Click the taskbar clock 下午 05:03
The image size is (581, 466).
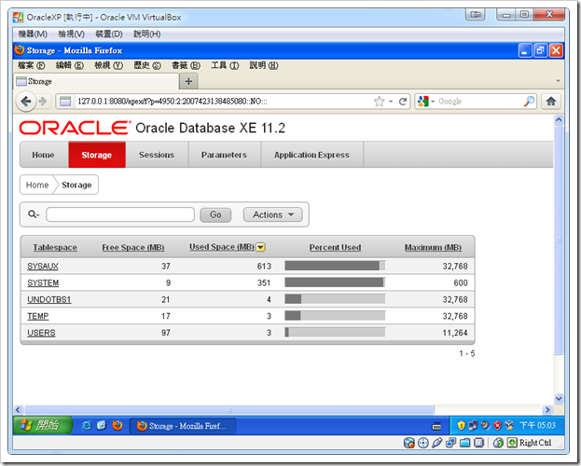[537, 426]
